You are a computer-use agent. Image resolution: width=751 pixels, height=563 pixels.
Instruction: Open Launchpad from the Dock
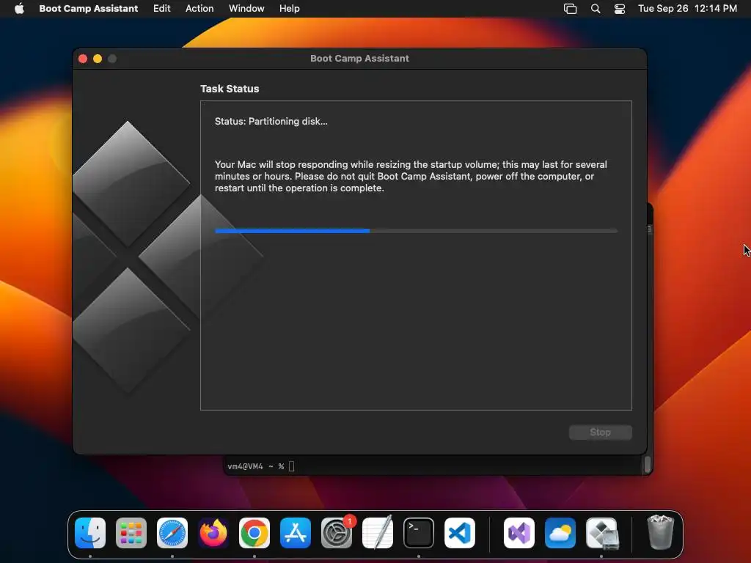tap(131, 533)
